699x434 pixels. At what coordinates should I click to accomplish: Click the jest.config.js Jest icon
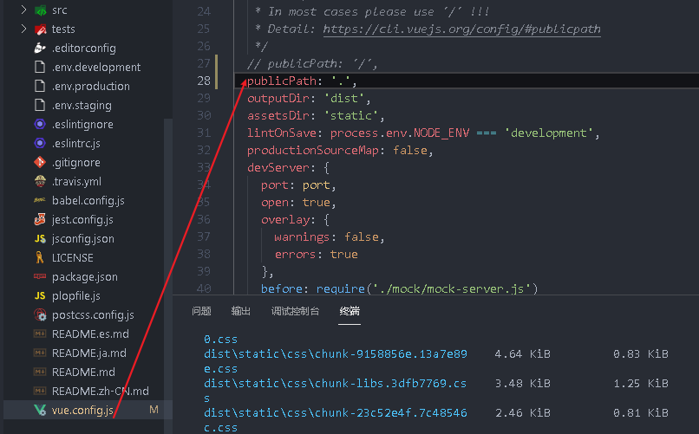point(40,219)
